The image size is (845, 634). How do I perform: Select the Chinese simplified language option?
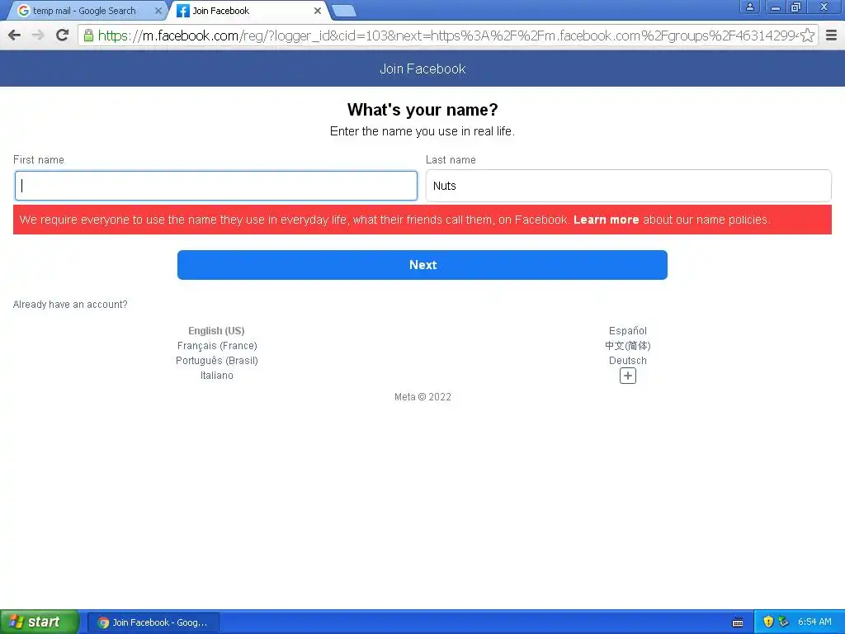628,346
